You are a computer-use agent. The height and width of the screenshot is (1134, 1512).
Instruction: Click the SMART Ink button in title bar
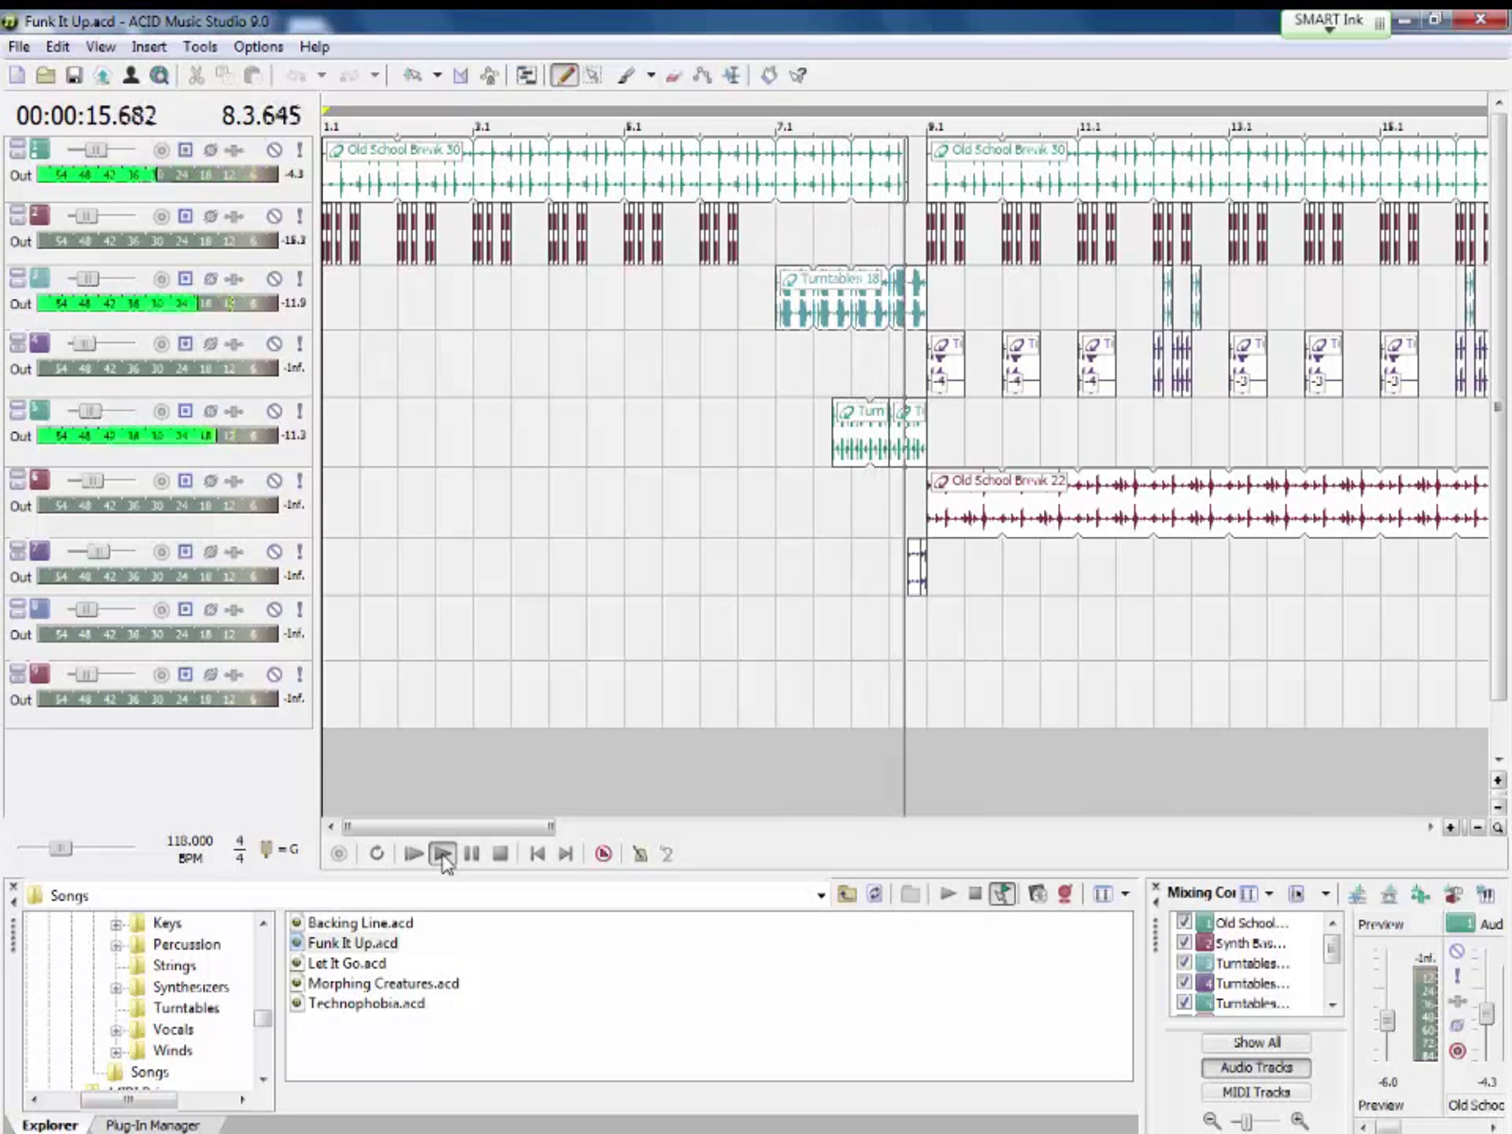pyautogui.click(x=1335, y=23)
